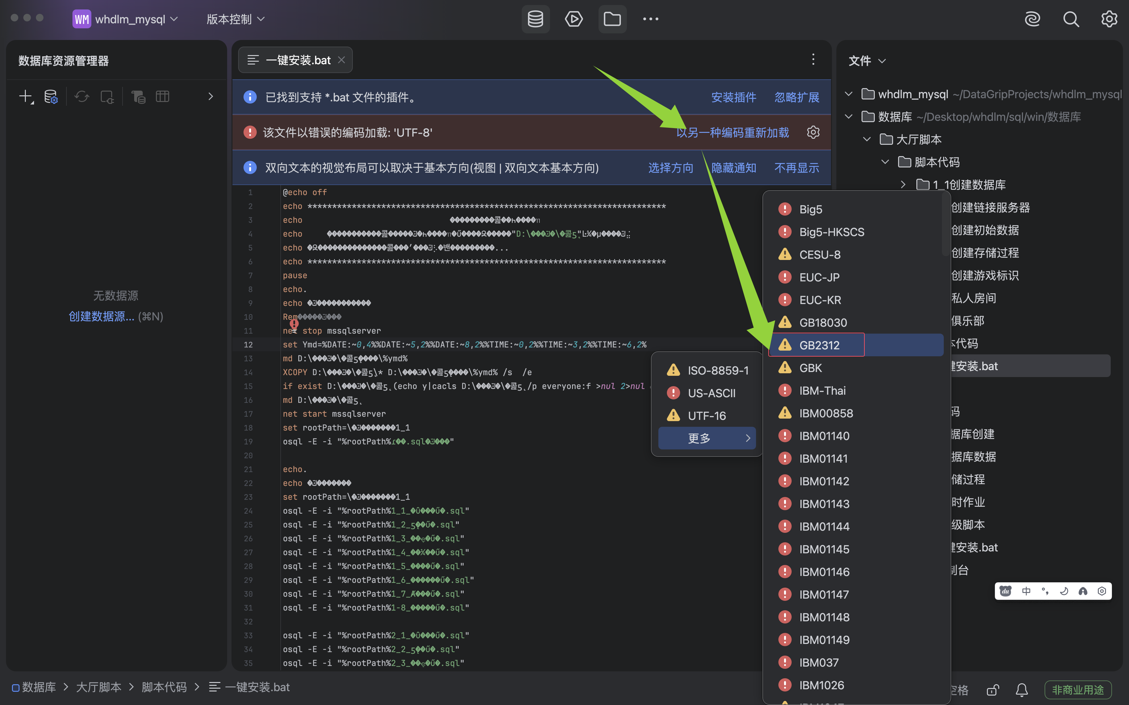Open search everywhere magnifier icon

coord(1071,19)
